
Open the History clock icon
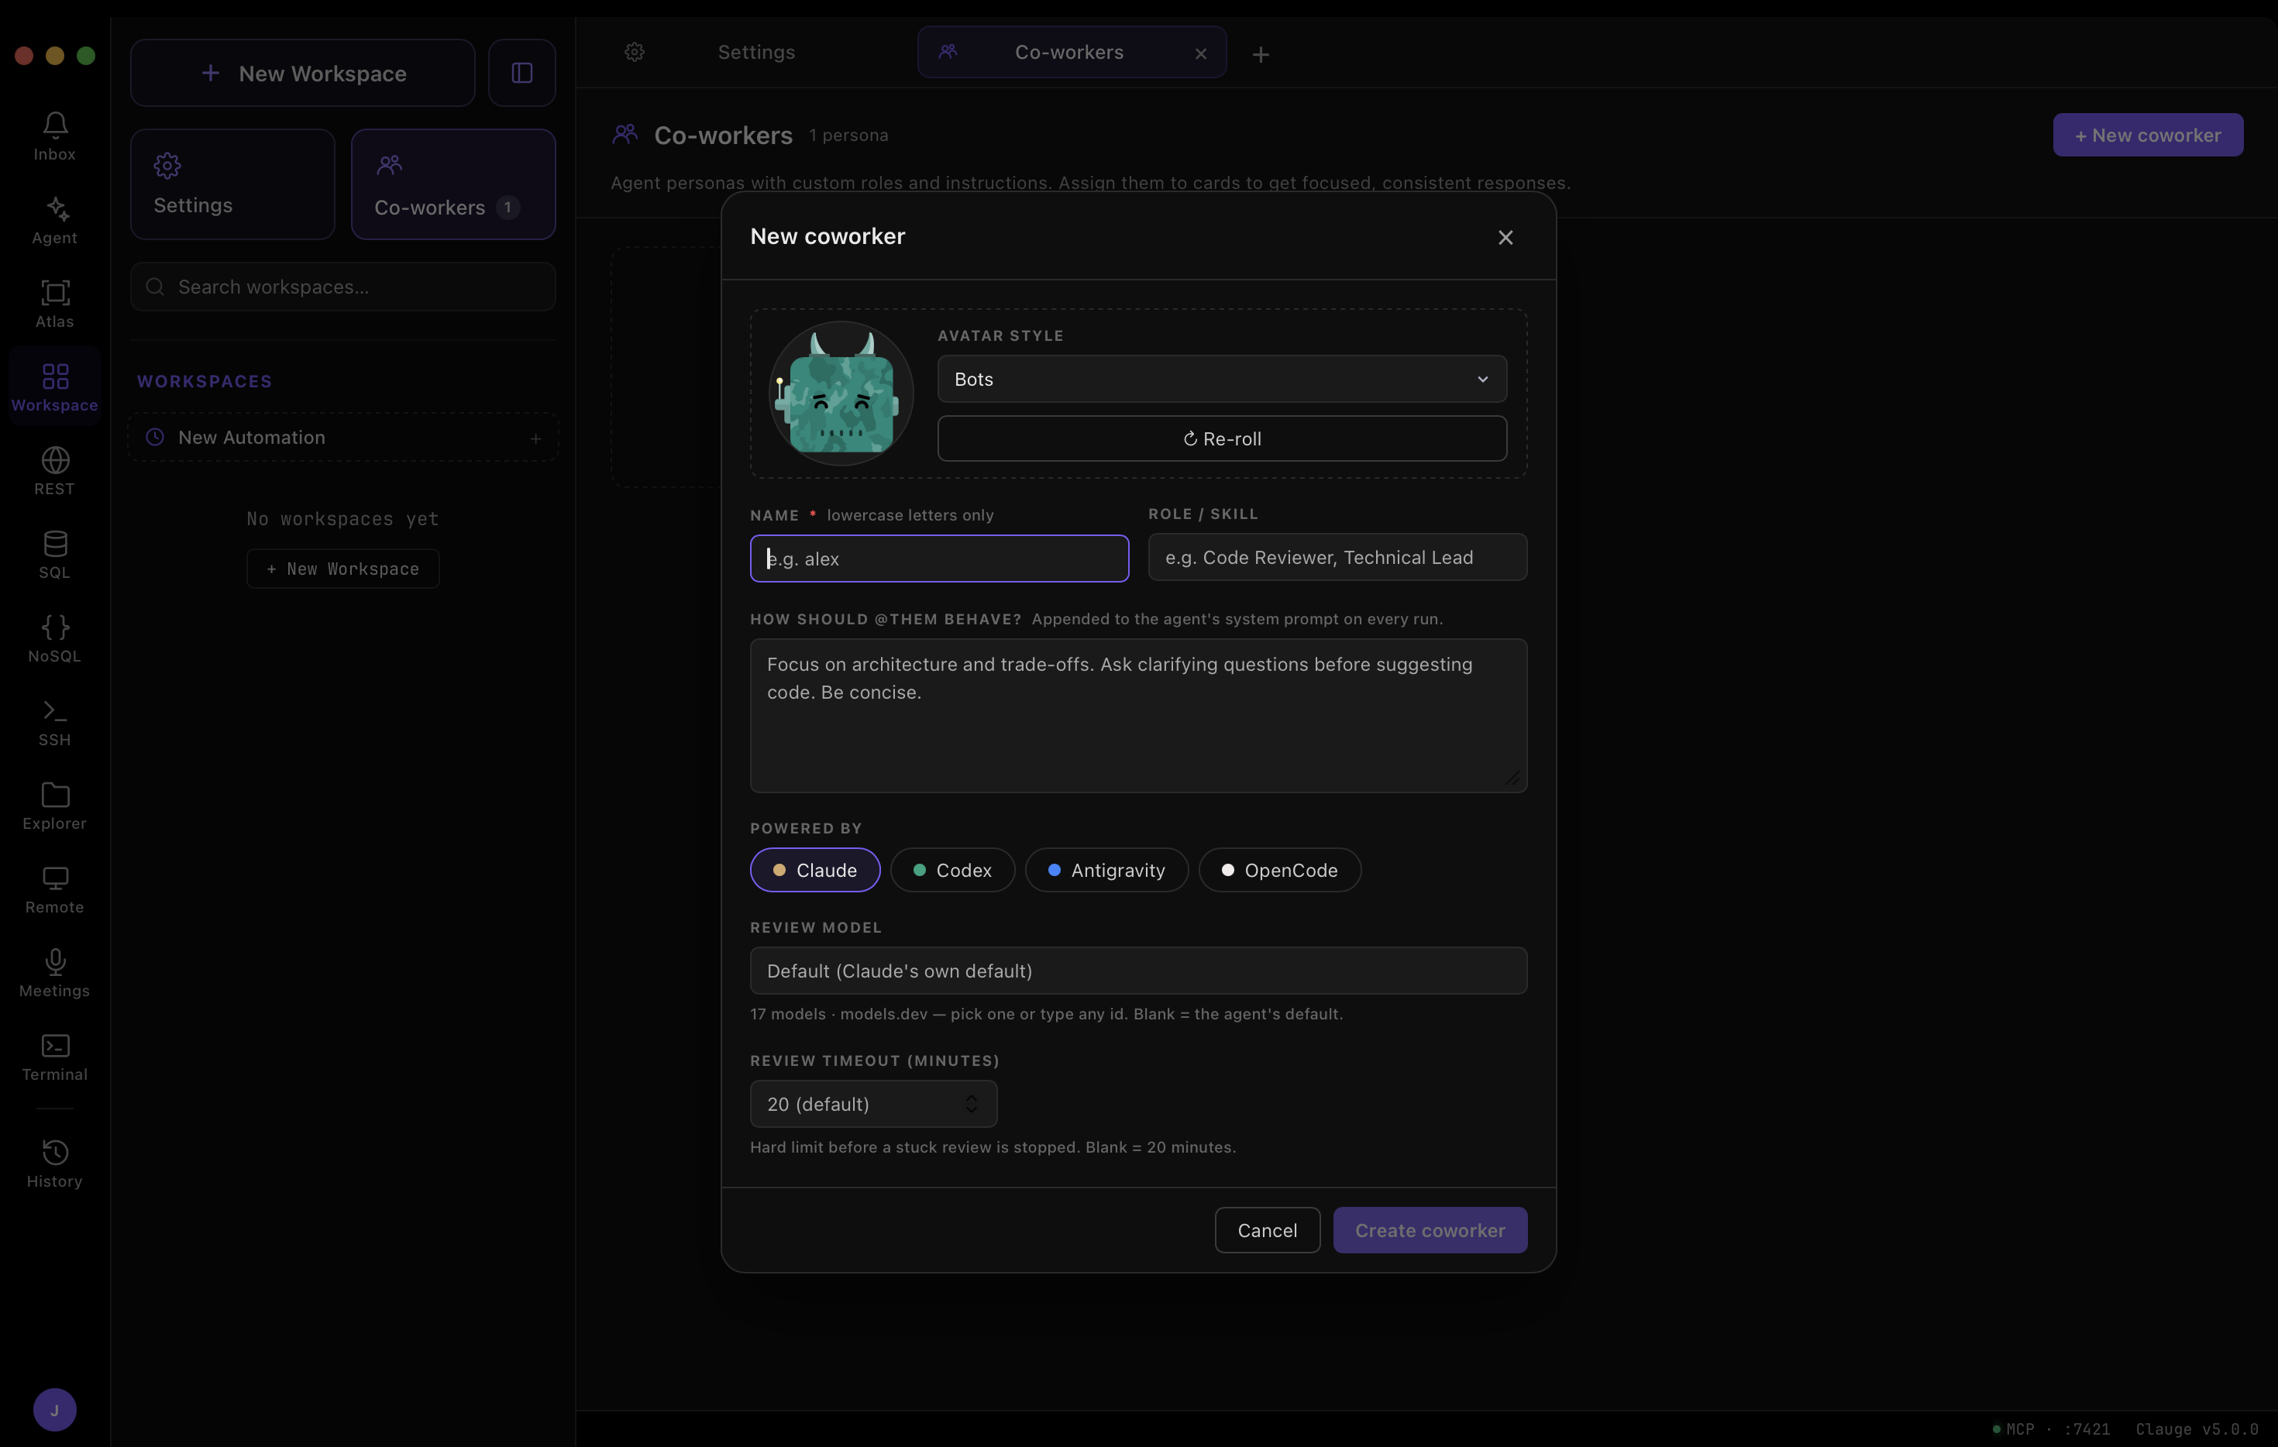point(55,1152)
